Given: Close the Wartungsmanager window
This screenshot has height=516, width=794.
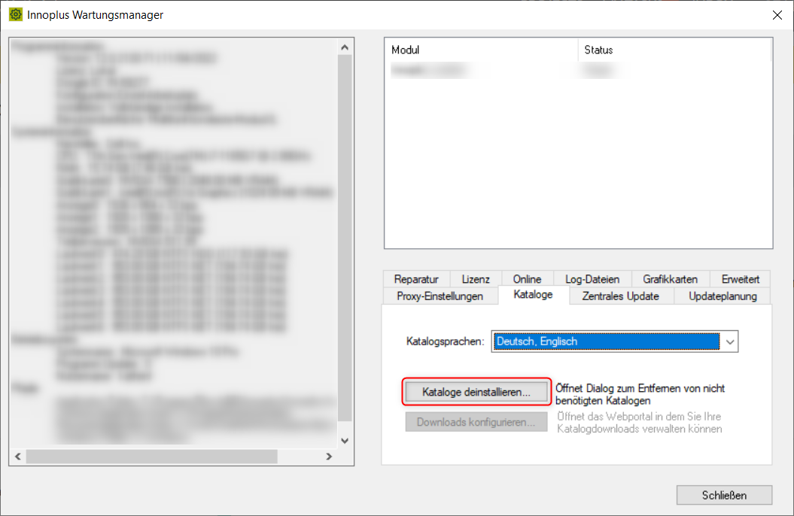Looking at the screenshot, I should 777,15.
